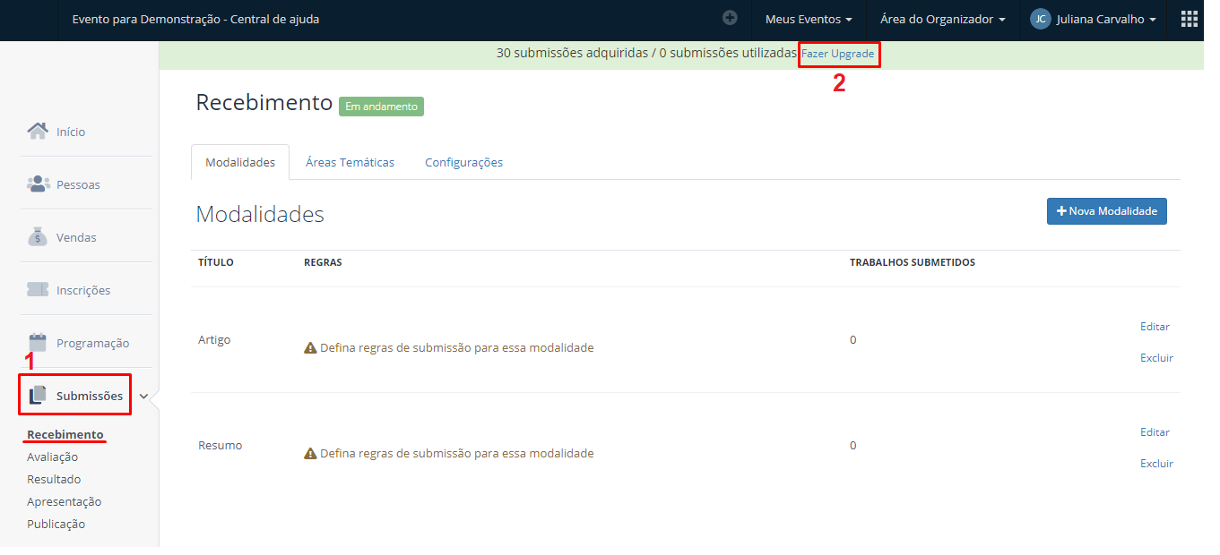This screenshot has width=1220, height=555.
Task: Collapse the Submissões submenu chevron
Action: coord(143,397)
